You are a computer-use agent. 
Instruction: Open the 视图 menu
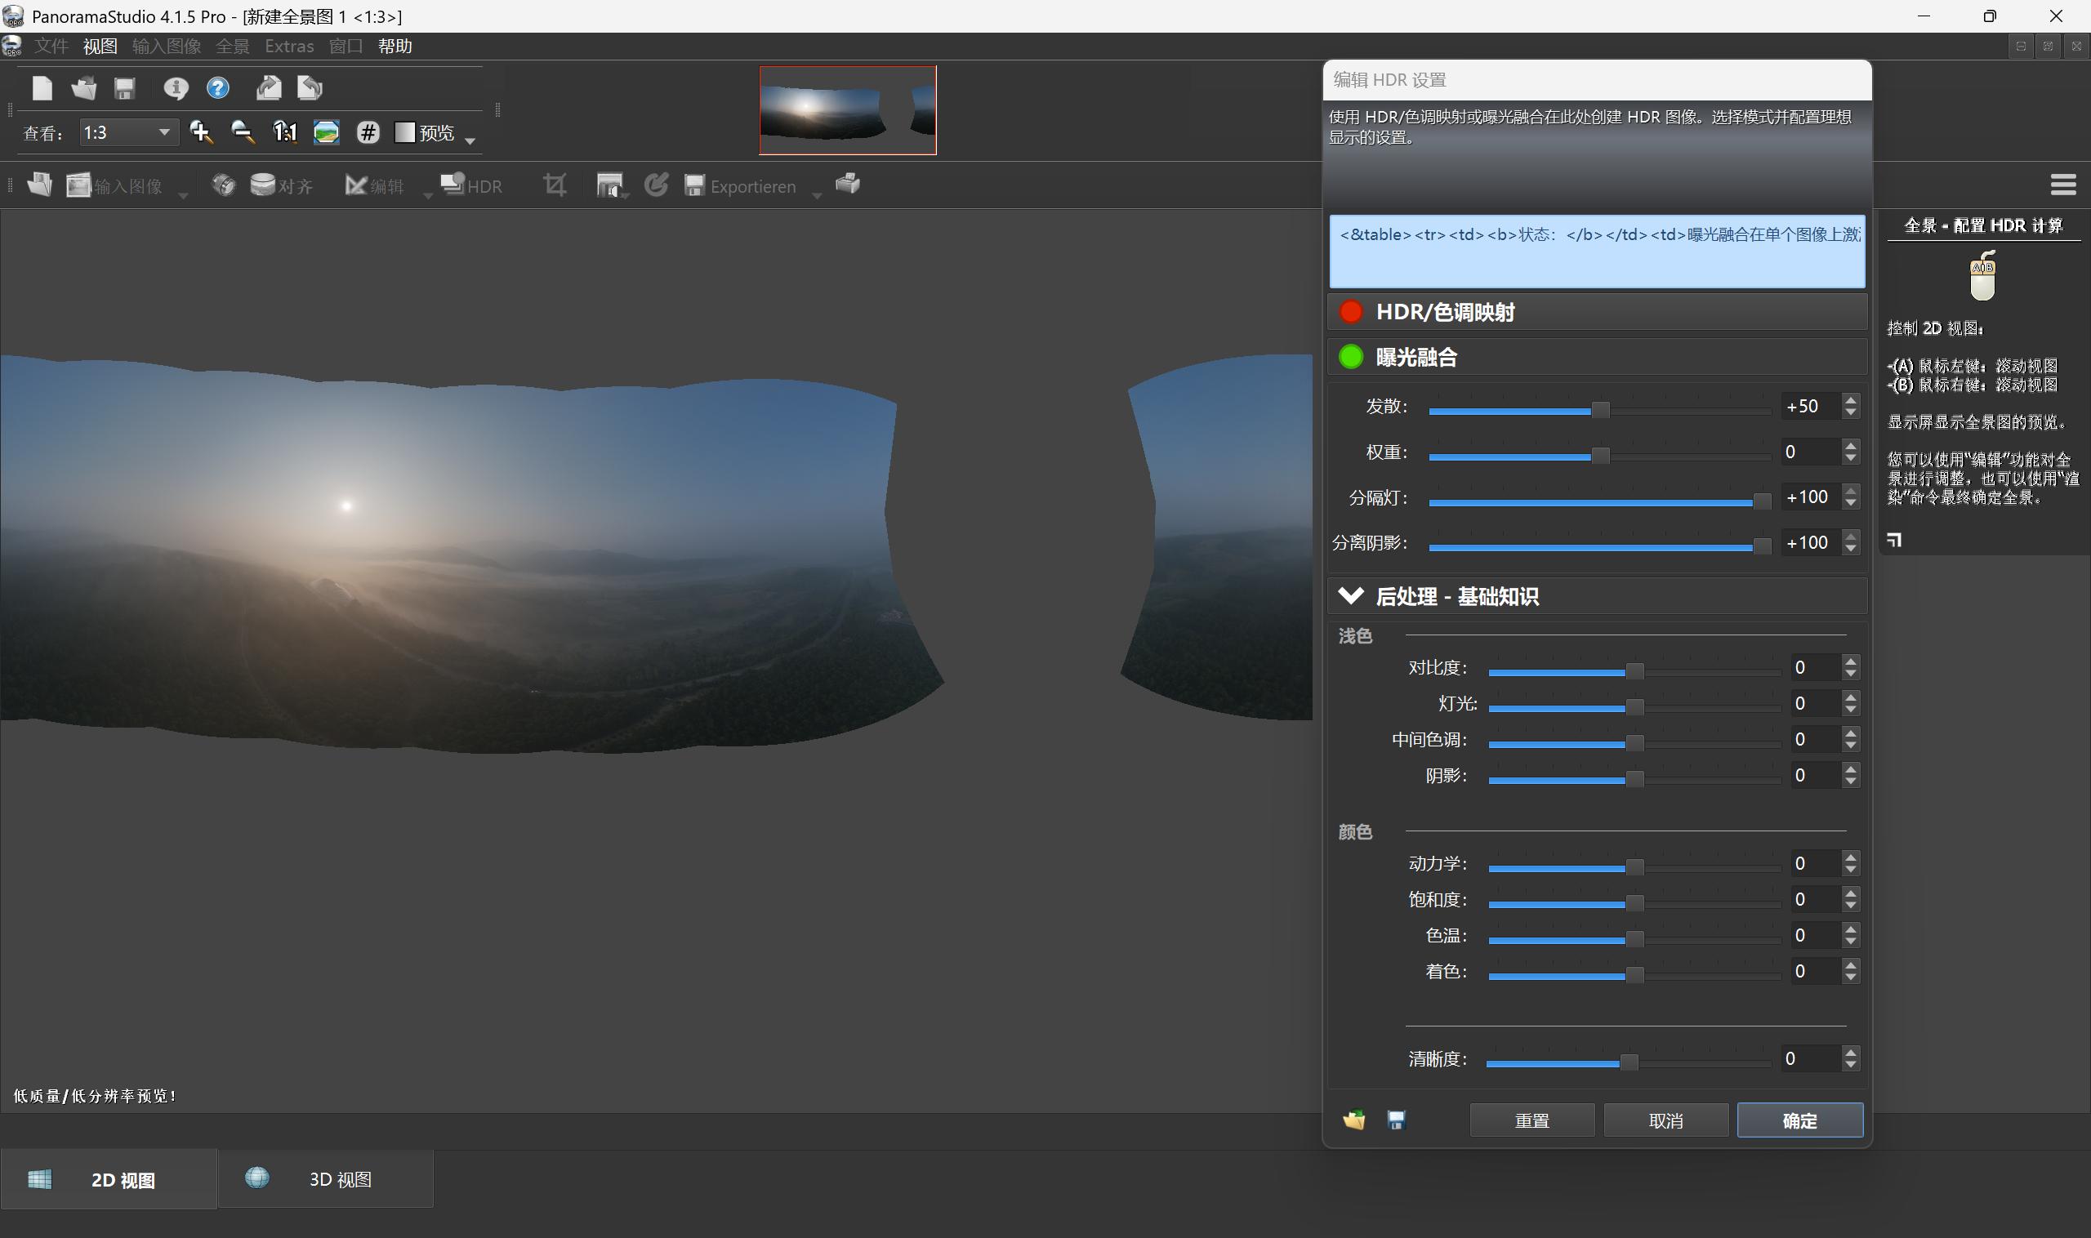click(100, 46)
